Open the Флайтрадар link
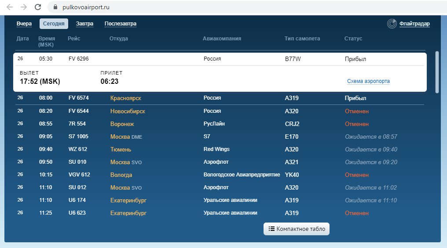This screenshot has width=447, height=248. click(414, 24)
